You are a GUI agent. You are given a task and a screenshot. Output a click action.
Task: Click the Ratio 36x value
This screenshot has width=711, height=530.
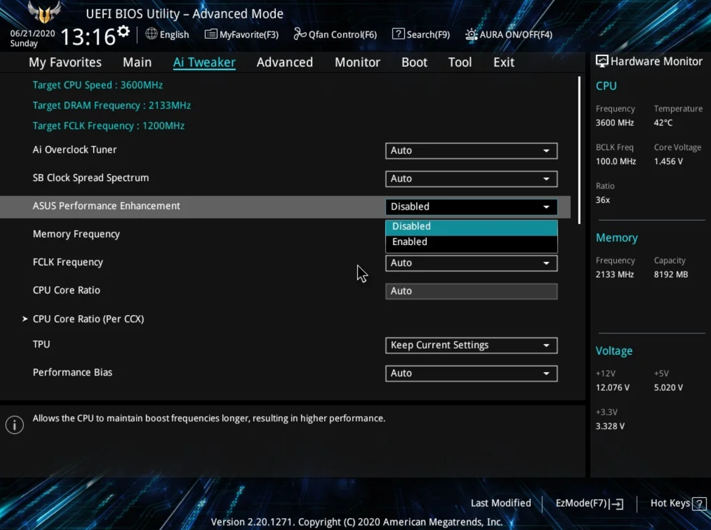(603, 200)
